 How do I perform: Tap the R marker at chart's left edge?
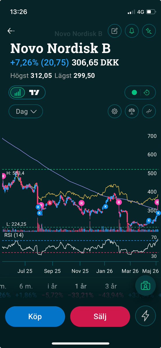tap(3, 176)
